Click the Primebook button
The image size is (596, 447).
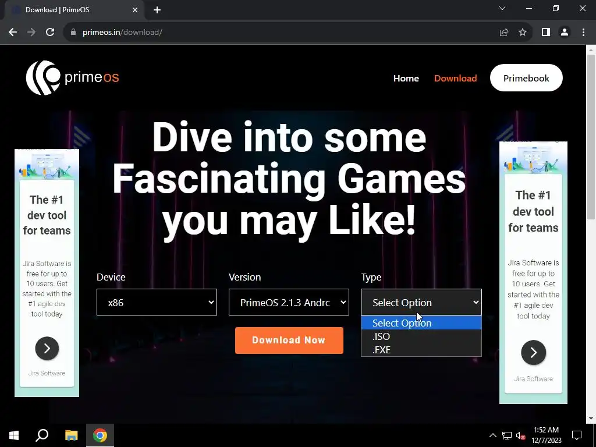(526, 78)
